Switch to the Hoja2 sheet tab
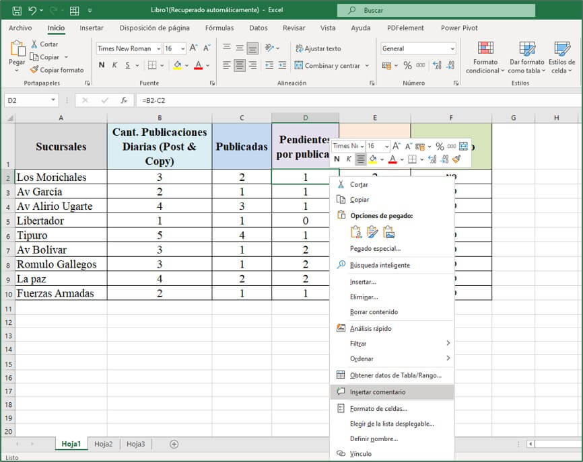 click(103, 444)
